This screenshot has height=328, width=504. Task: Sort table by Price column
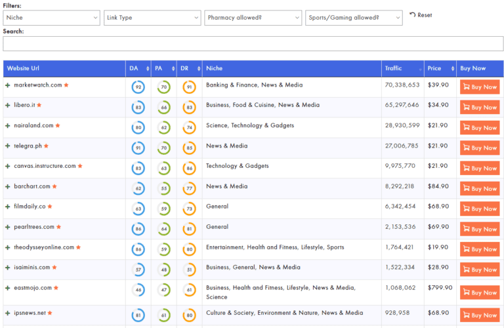coord(440,68)
